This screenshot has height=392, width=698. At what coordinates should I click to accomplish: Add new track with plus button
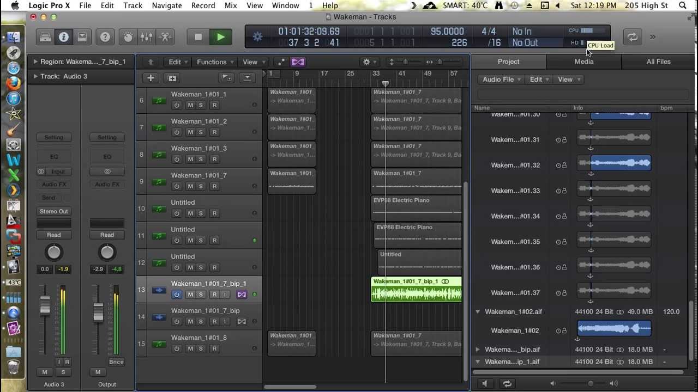pyautogui.click(x=151, y=78)
